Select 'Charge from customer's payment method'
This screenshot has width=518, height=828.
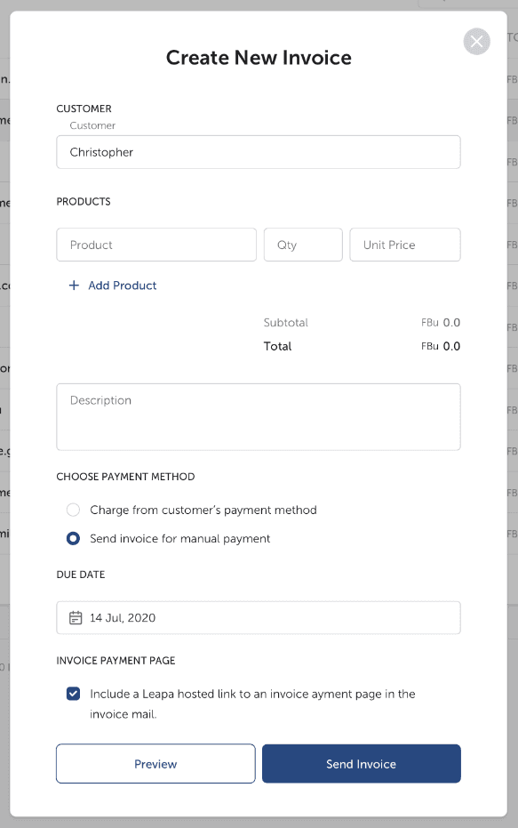tap(75, 510)
